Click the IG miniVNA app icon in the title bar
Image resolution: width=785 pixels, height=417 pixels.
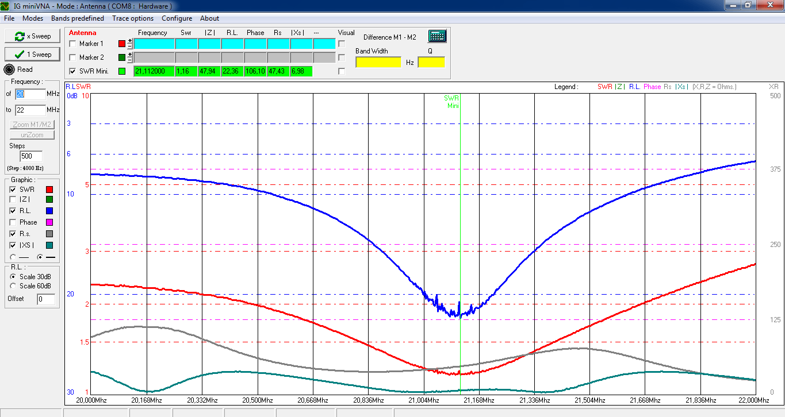pyautogui.click(x=6, y=6)
